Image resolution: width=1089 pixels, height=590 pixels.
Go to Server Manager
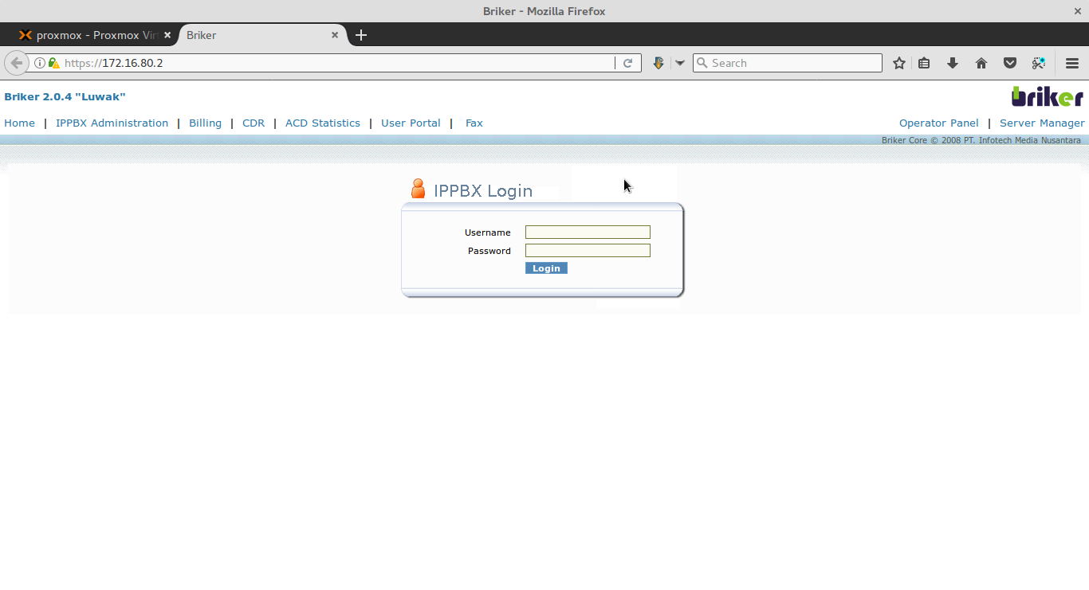(1042, 123)
